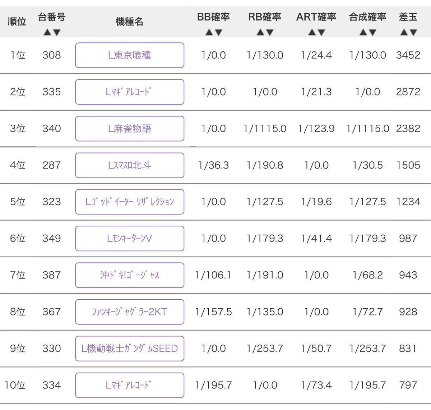Open the Lスマスロ北斗 machine button
Image resolution: width=431 pixels, height=410 pixels.
(x=130, y=165)
